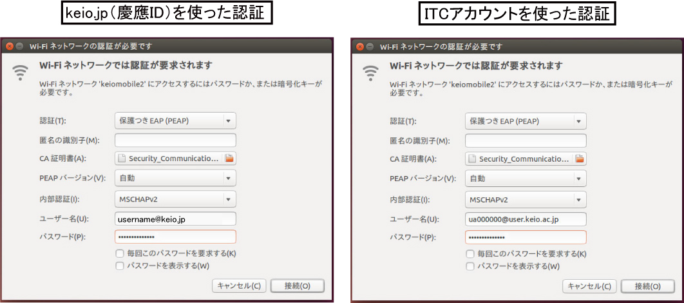Open 内部認証 MSCHAPv2 dropdown in left dialog
The width and height of the screenshot is (684, 303).
[175, 199]
